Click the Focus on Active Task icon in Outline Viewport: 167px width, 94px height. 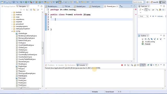tap(143, 39)
